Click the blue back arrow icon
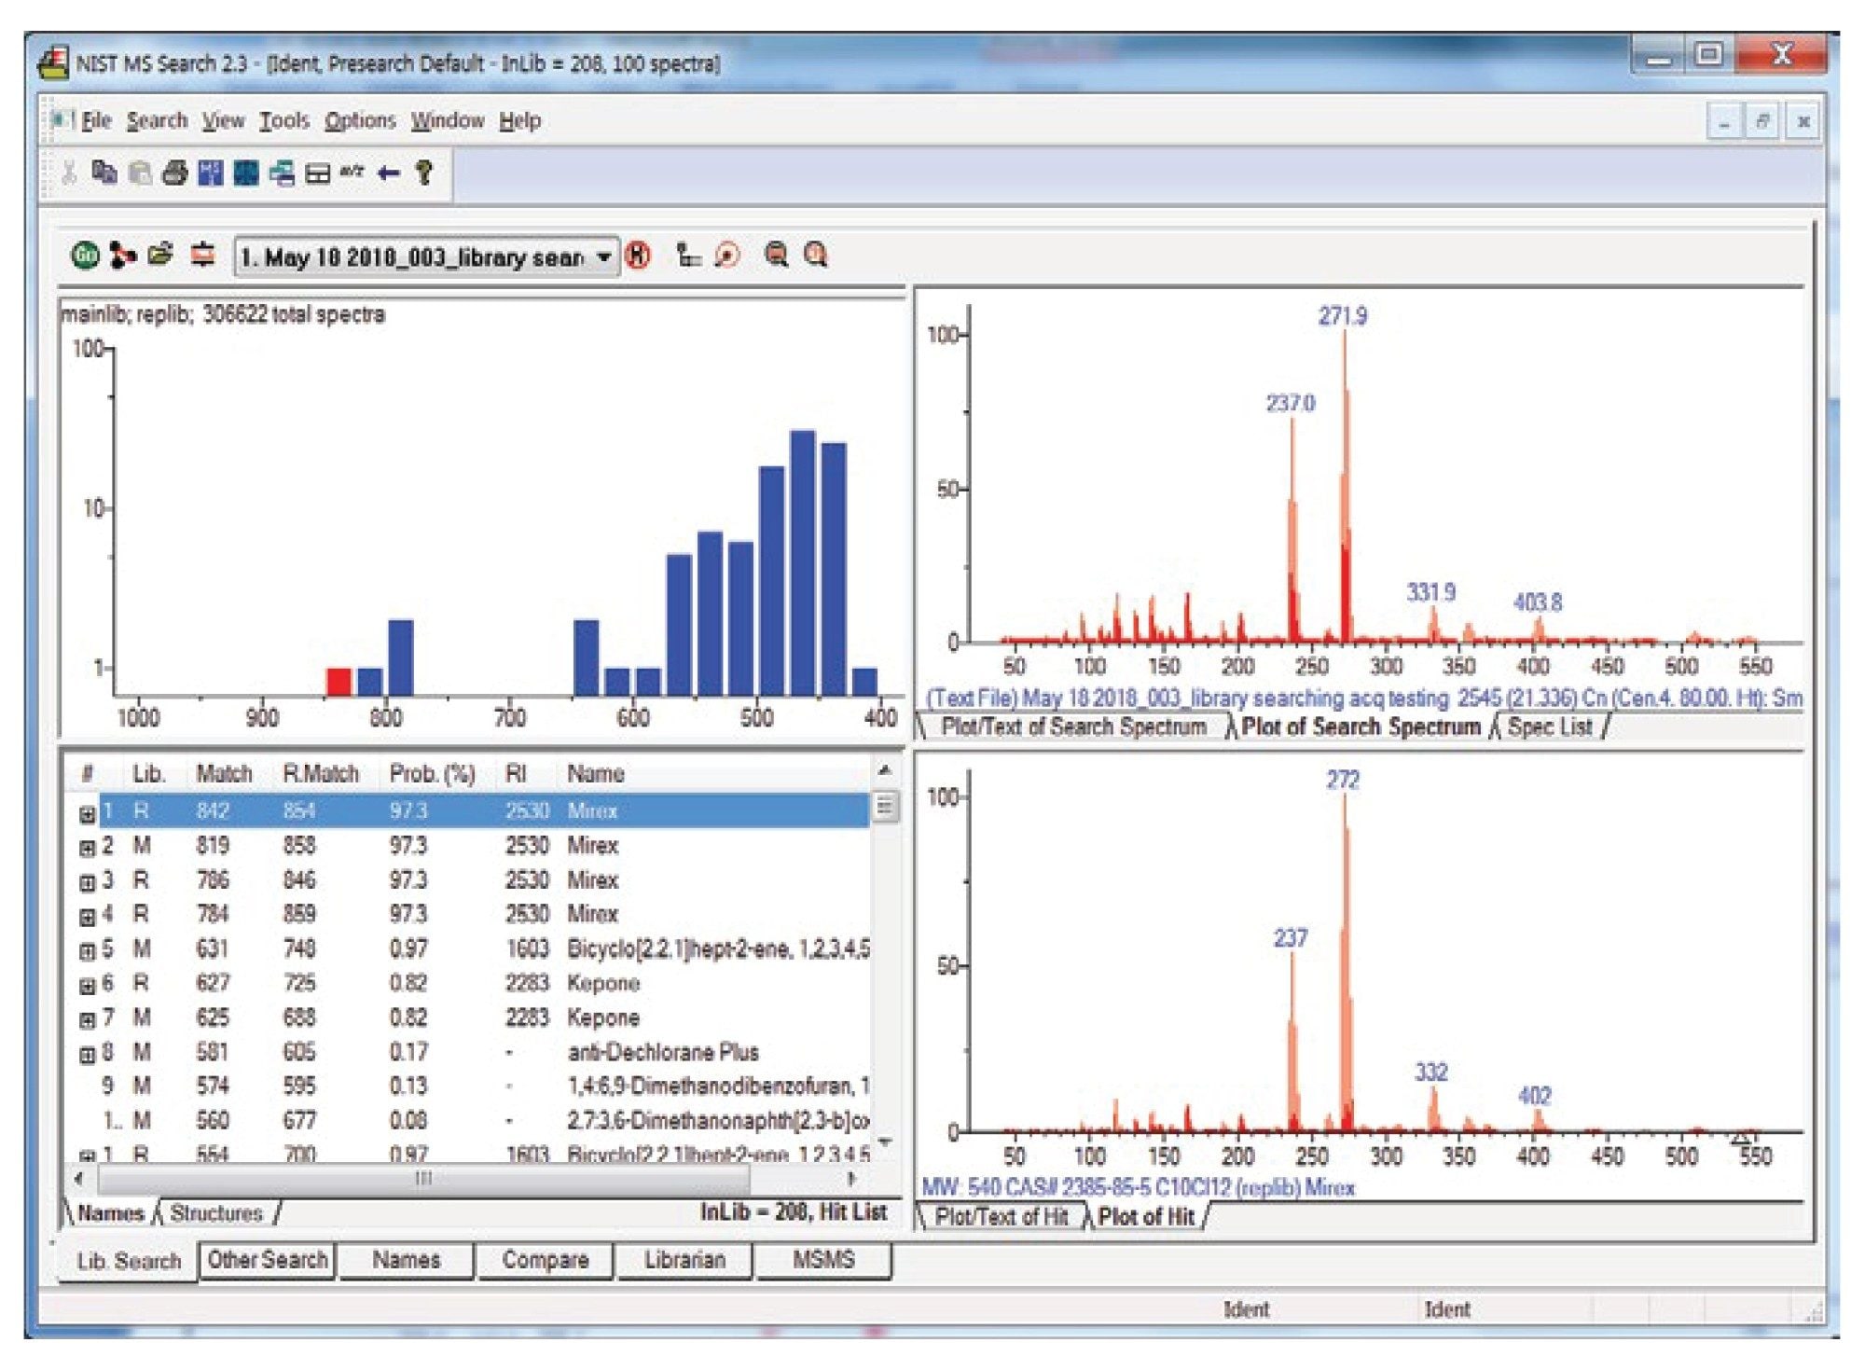 point(388,173)
